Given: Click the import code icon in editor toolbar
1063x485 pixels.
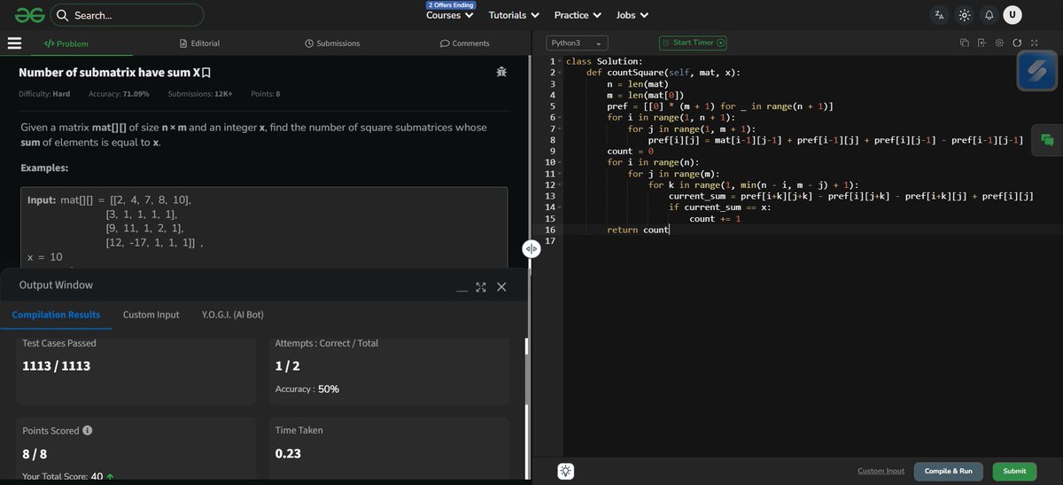Looking at the screenshot, I should 982,43.
